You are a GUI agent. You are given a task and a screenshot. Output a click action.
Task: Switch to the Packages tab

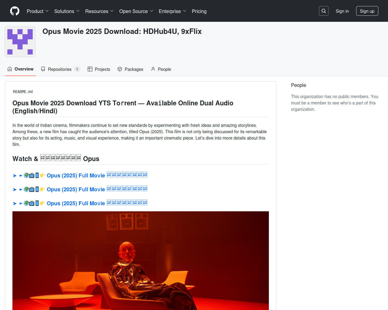click(130, 69)
